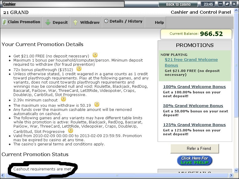Open the Claim Promotion tab
The image size is (239, 179).
point(21,22)
